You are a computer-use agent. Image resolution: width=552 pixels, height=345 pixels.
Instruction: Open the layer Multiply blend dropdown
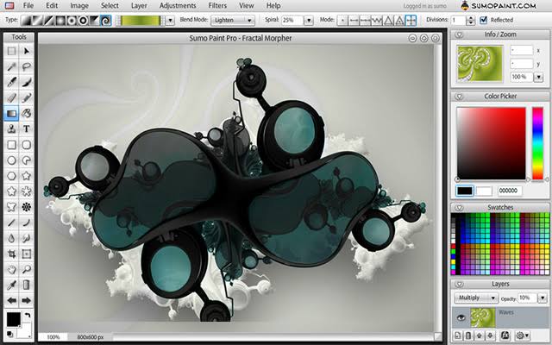pos(475,298)
